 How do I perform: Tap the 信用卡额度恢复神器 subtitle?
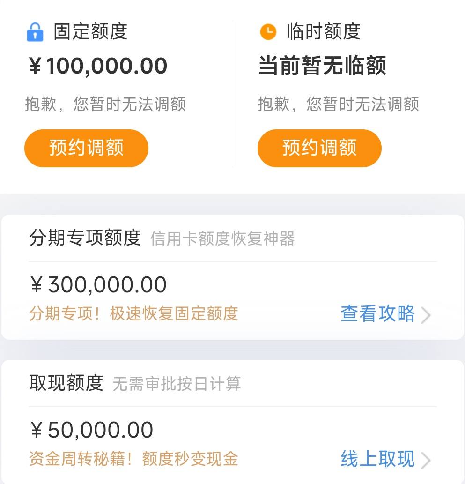click(x=222, y=238)
